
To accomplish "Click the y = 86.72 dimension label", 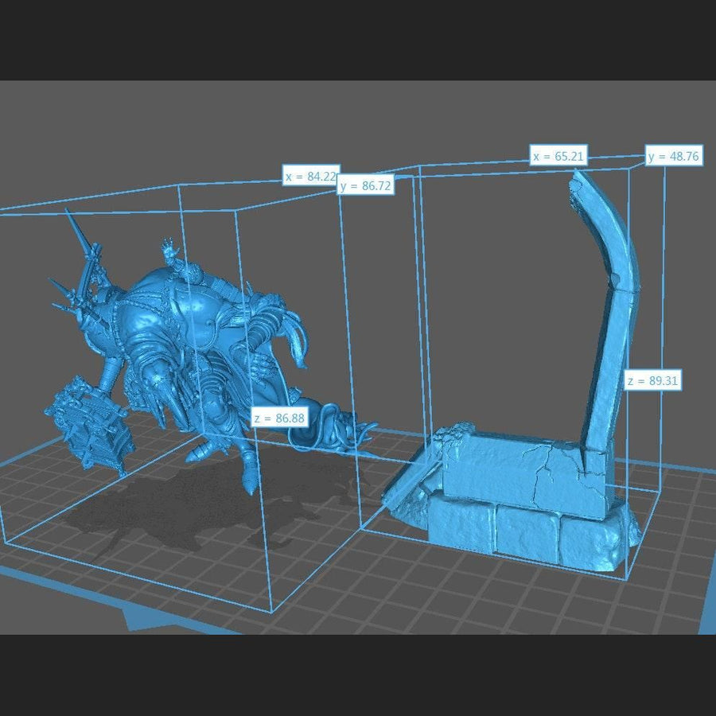I will coord(365,186).
